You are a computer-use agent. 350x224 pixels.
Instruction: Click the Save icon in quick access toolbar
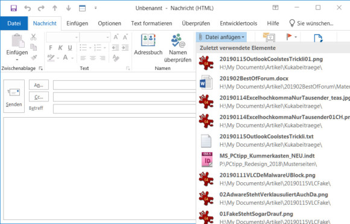(x=14, y=8)
